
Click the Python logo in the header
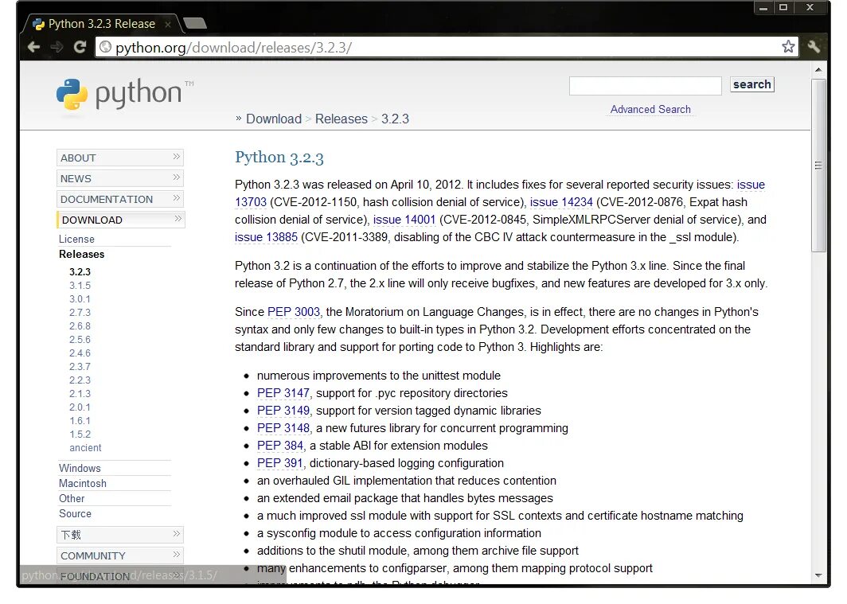[x=125, y=95]
